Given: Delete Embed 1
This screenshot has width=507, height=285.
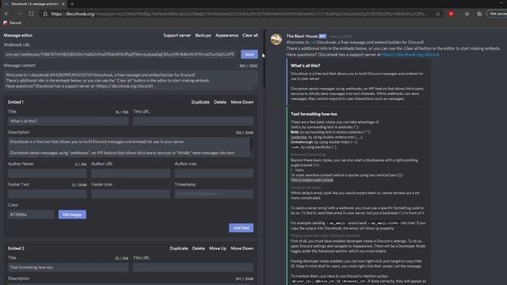Looking at the screenshot, I should coord(220,102).
